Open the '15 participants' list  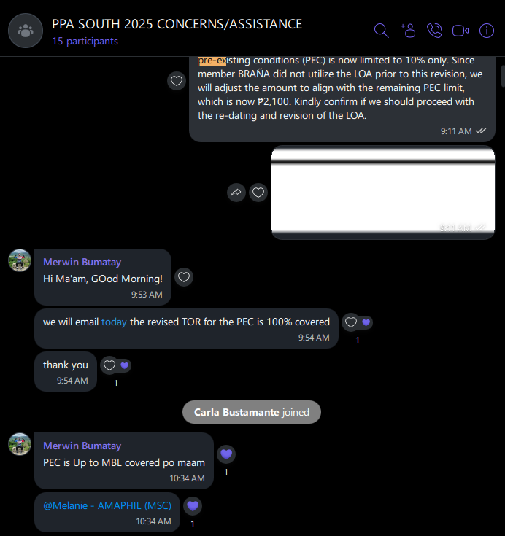85,41
